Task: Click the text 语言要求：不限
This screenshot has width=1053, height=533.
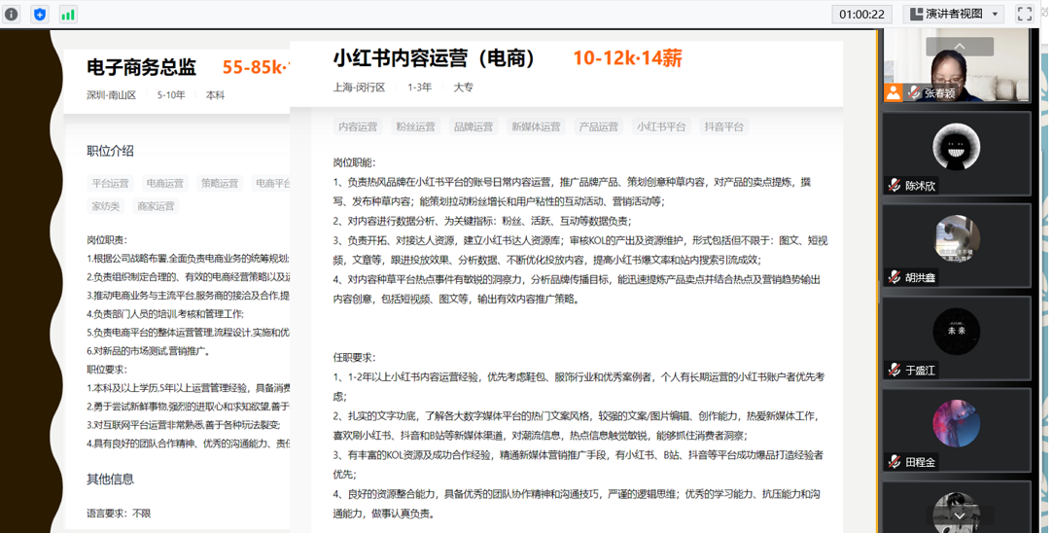Action: (x=119, y=514)
